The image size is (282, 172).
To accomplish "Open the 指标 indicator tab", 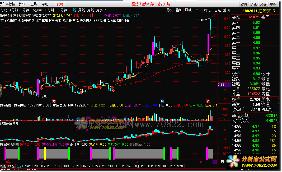I will [x=4, y=166].
